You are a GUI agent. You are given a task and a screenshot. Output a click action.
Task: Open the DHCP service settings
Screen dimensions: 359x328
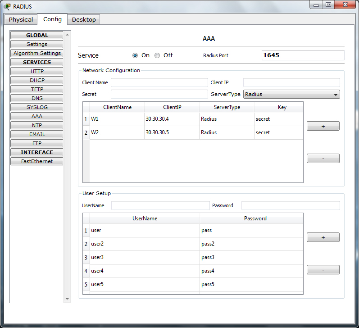click(x=37, y=80)
